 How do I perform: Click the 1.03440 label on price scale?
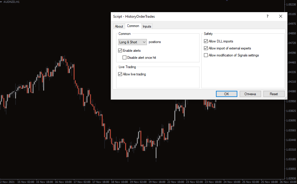pos(291,140)
